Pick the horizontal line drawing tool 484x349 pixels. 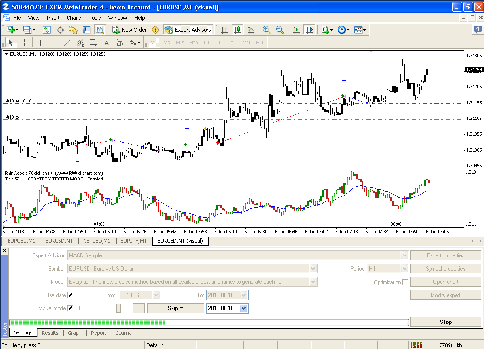pos(54,43)
